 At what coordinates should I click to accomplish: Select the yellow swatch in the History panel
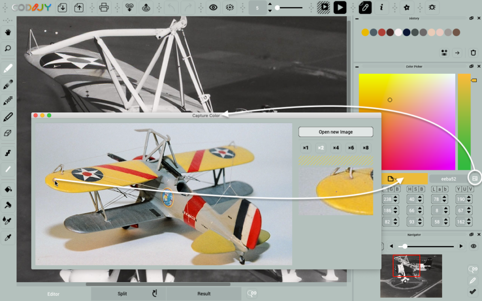[366, 32]
